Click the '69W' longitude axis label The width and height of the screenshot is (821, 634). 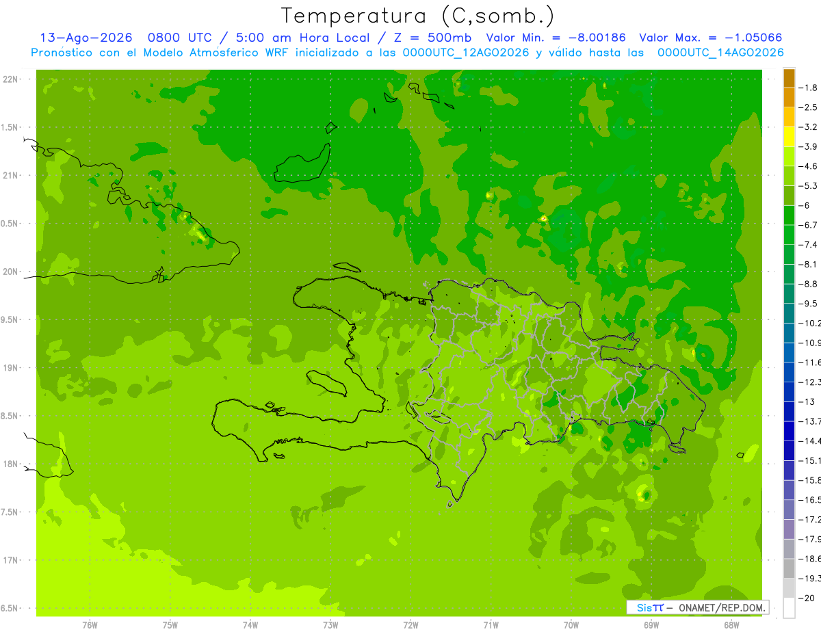click(651, 625)
